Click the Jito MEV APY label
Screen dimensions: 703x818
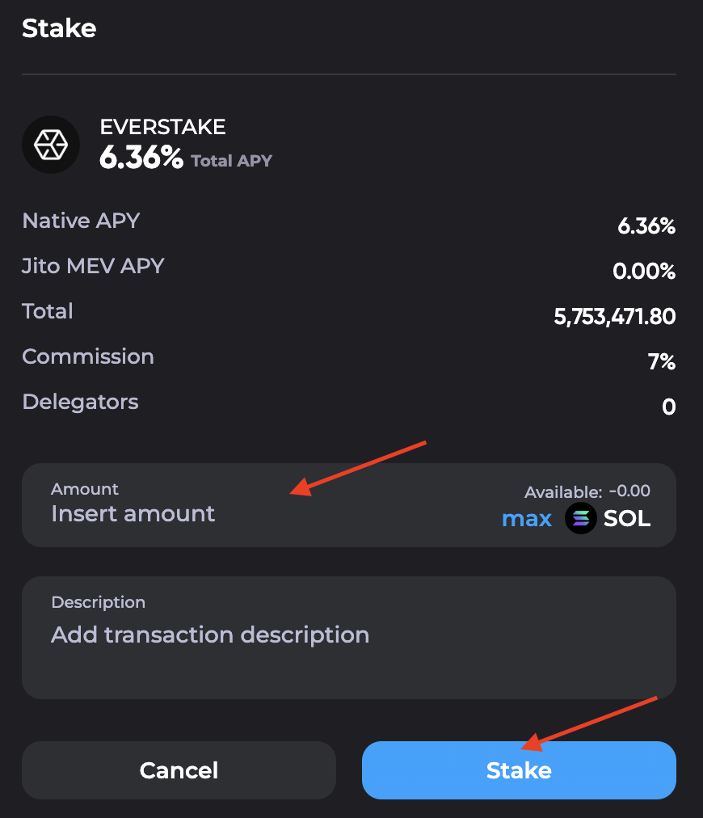93,266
